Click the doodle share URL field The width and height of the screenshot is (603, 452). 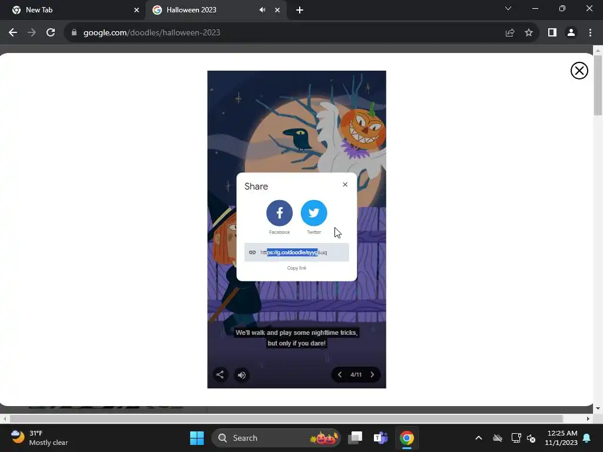tap(297, 252)
